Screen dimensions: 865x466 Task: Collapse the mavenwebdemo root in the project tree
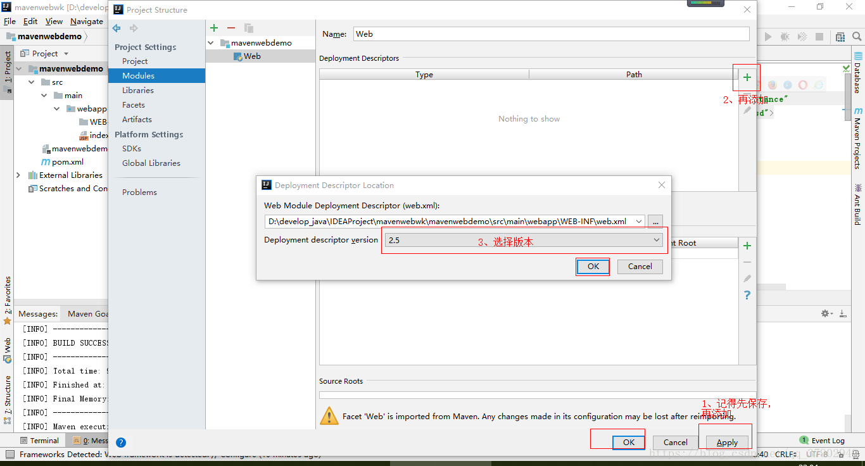point(19,68)
